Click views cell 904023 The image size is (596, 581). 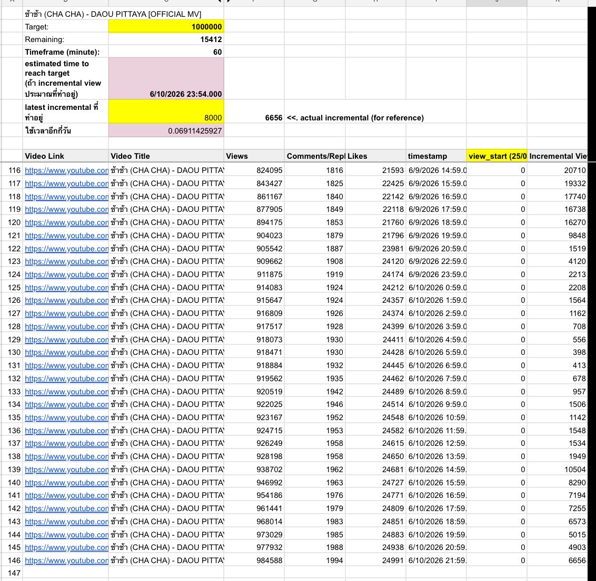point(254,235)
